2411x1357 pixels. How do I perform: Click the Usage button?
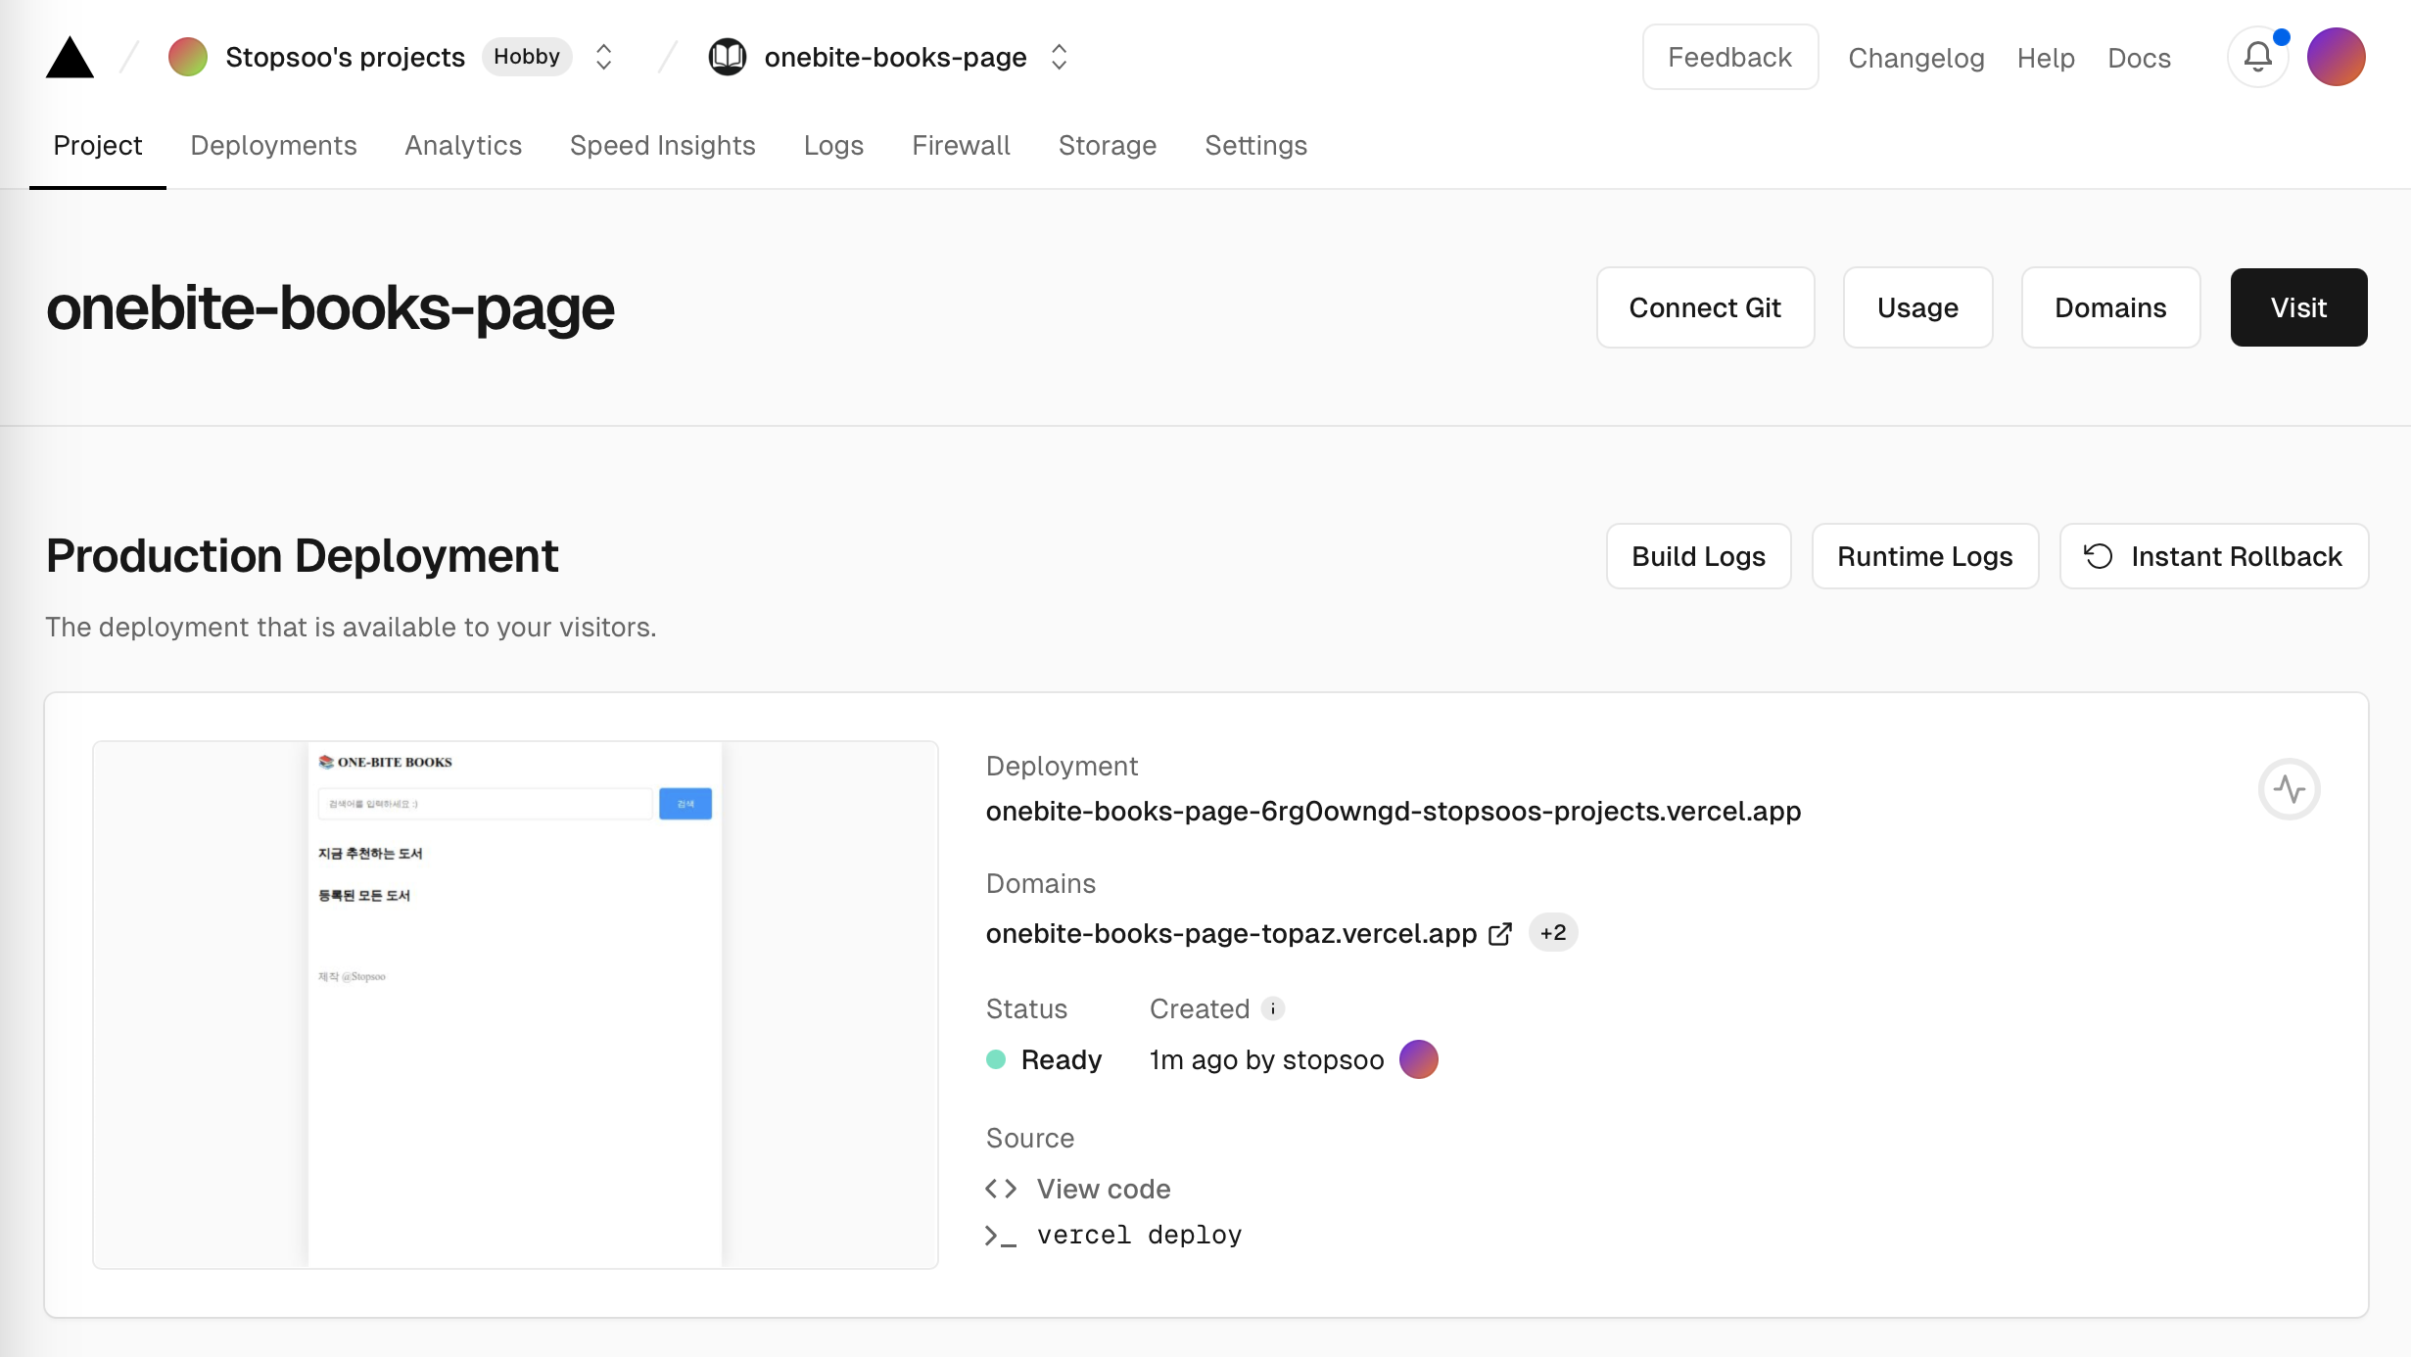tap(1917, 307)
